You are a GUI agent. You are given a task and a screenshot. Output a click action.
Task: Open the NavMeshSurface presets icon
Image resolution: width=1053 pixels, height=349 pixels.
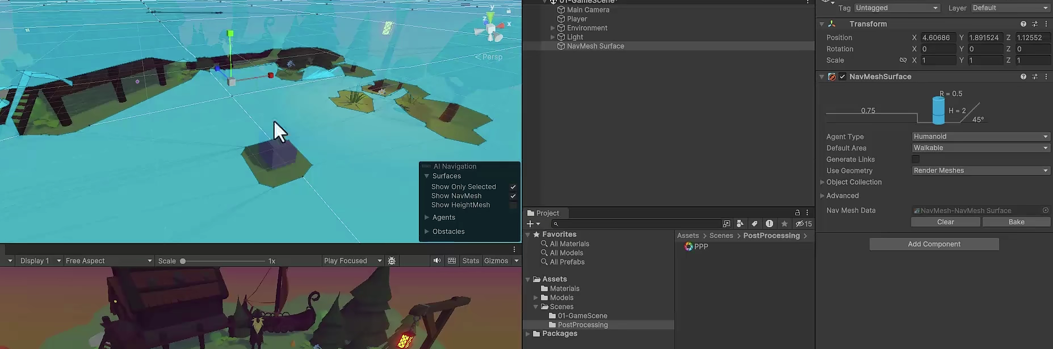1035,76
